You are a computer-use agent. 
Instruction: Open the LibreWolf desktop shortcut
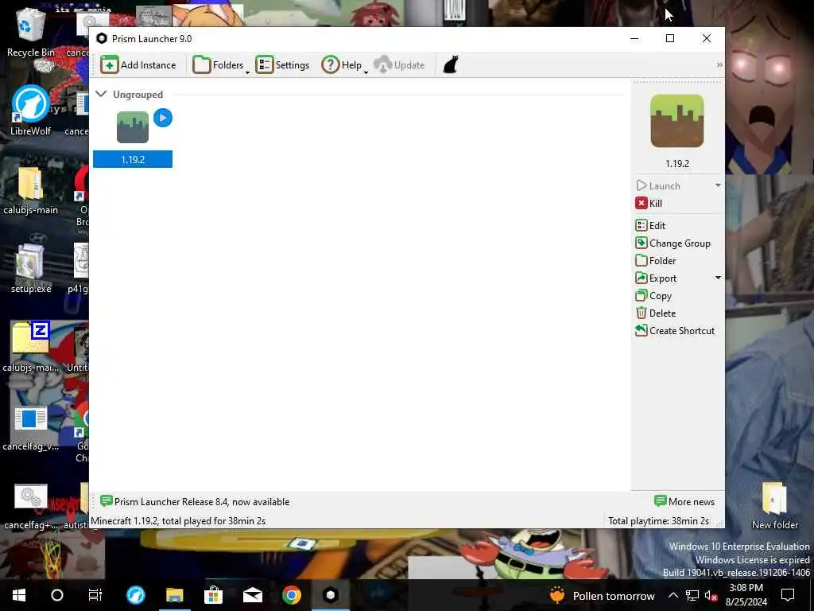[31, 111]
